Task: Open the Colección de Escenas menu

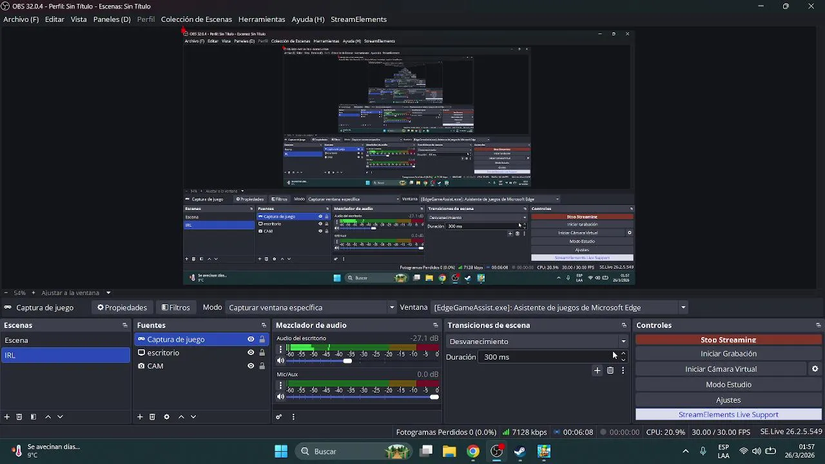Action: (197, 19)
